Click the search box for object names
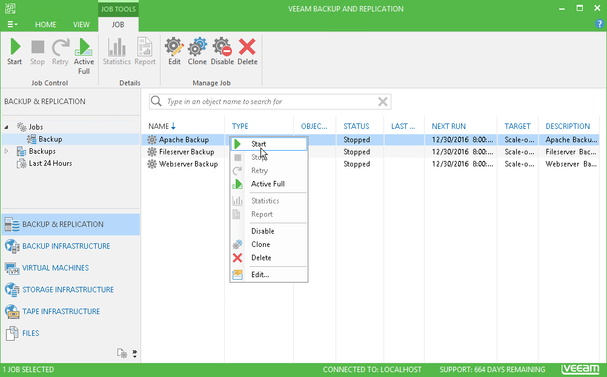This screenshot has height=377, width=607. (x=271, y=102)
